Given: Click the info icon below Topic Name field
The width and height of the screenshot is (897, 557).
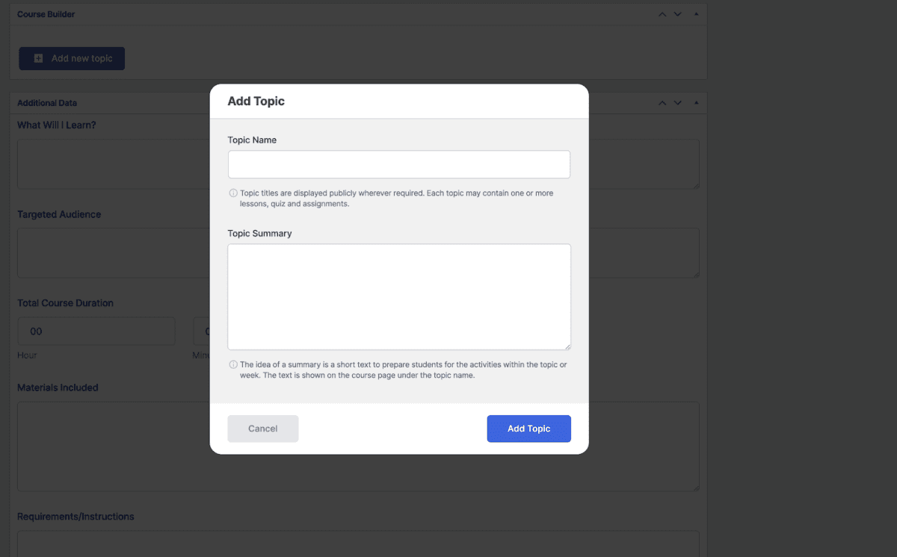Looking at the screenshot, I should click(x=232, y=193).
